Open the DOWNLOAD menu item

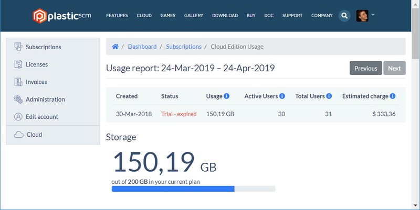225,16
